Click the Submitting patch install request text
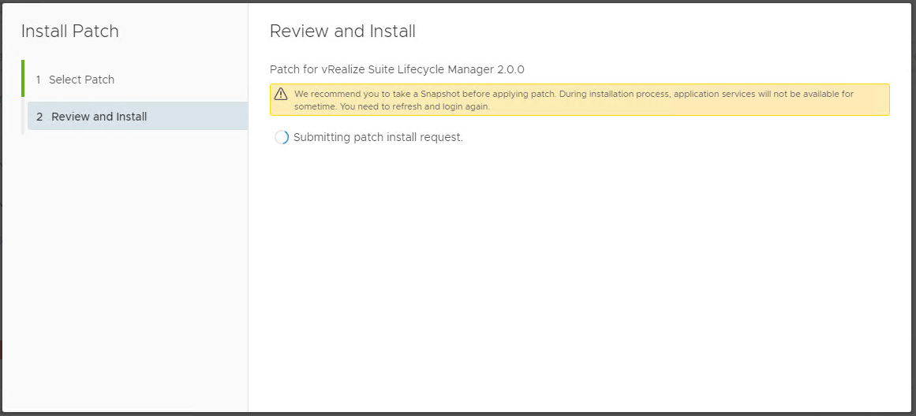This screenshot has height=416, width=916. point(378,137)
